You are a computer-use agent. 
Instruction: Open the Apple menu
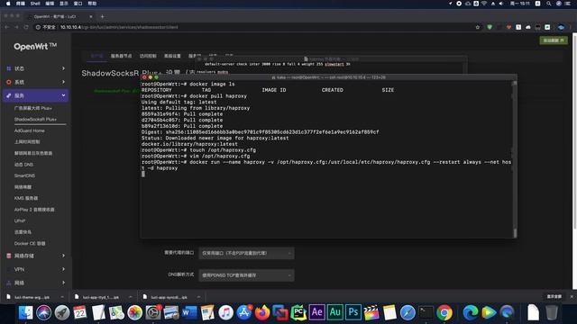tap(8, 4)
